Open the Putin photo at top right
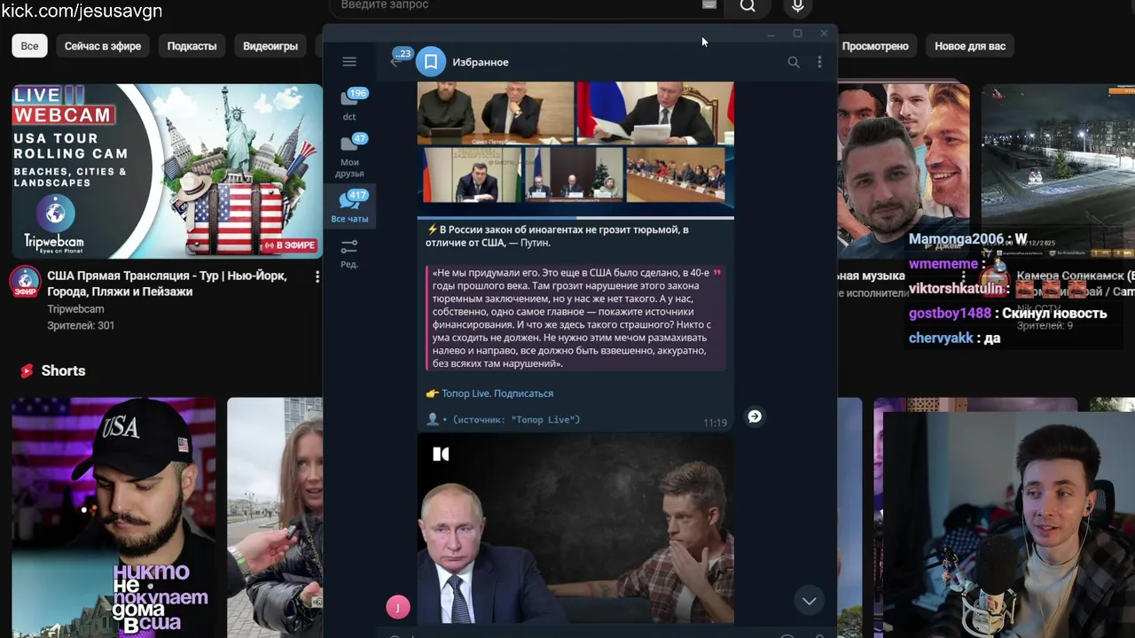 tap(655, 113)
